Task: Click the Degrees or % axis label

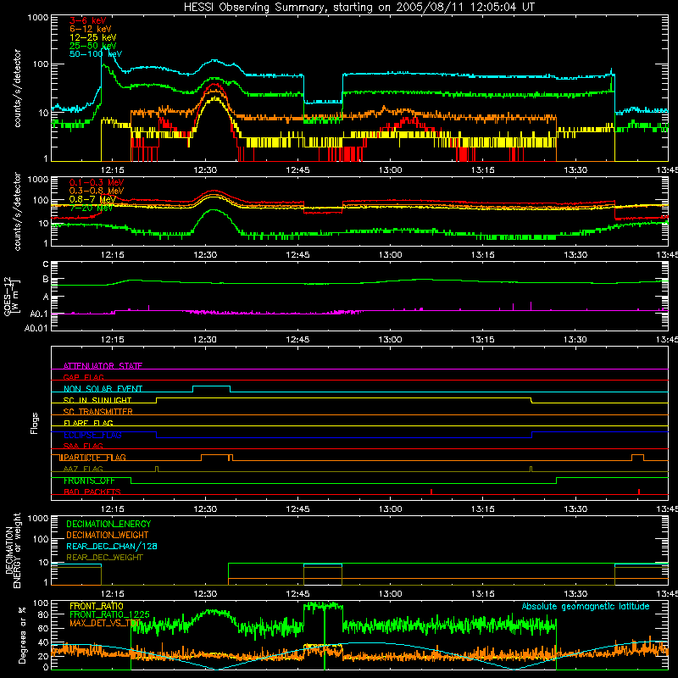Action: tap(22, 635)
